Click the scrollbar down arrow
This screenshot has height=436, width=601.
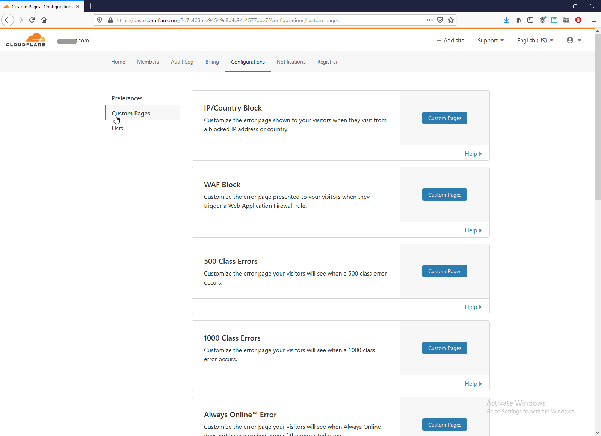click(x=598, y=433)
